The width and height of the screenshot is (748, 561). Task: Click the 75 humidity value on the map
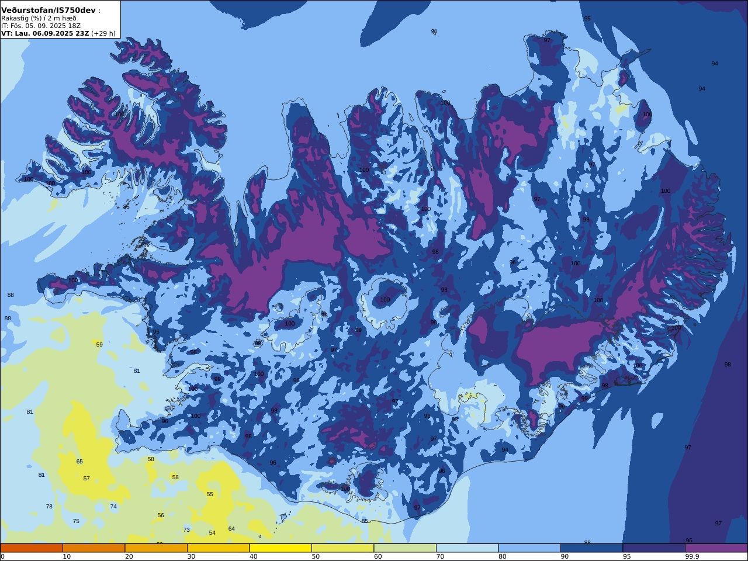(76, 521)
